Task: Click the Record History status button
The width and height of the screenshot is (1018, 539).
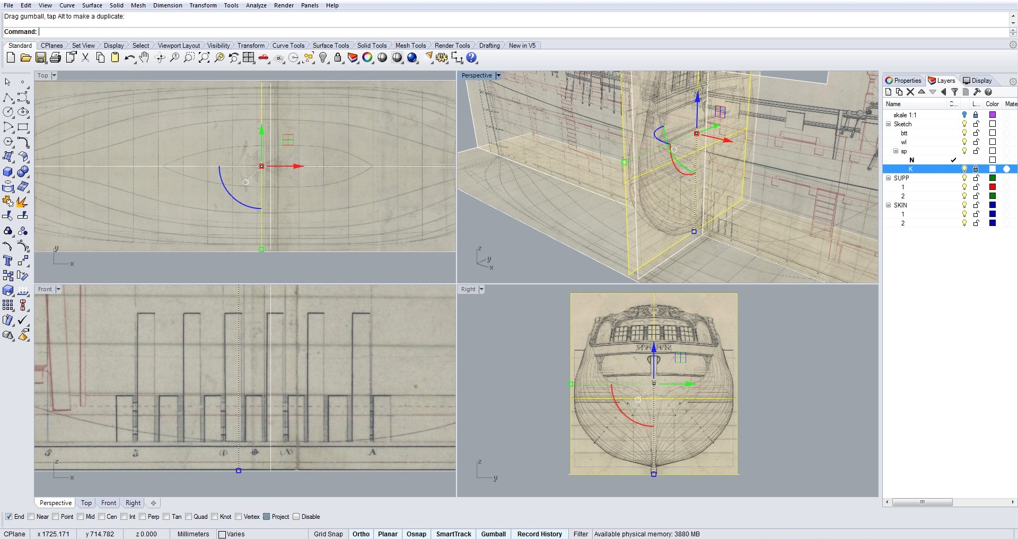Action: click(539, 534)
